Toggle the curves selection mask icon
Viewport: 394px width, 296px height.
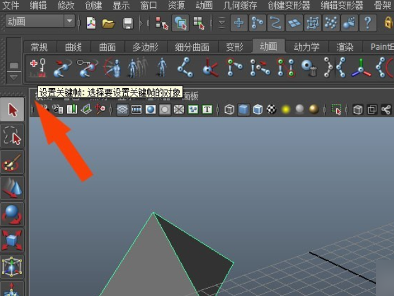[276, 23]
